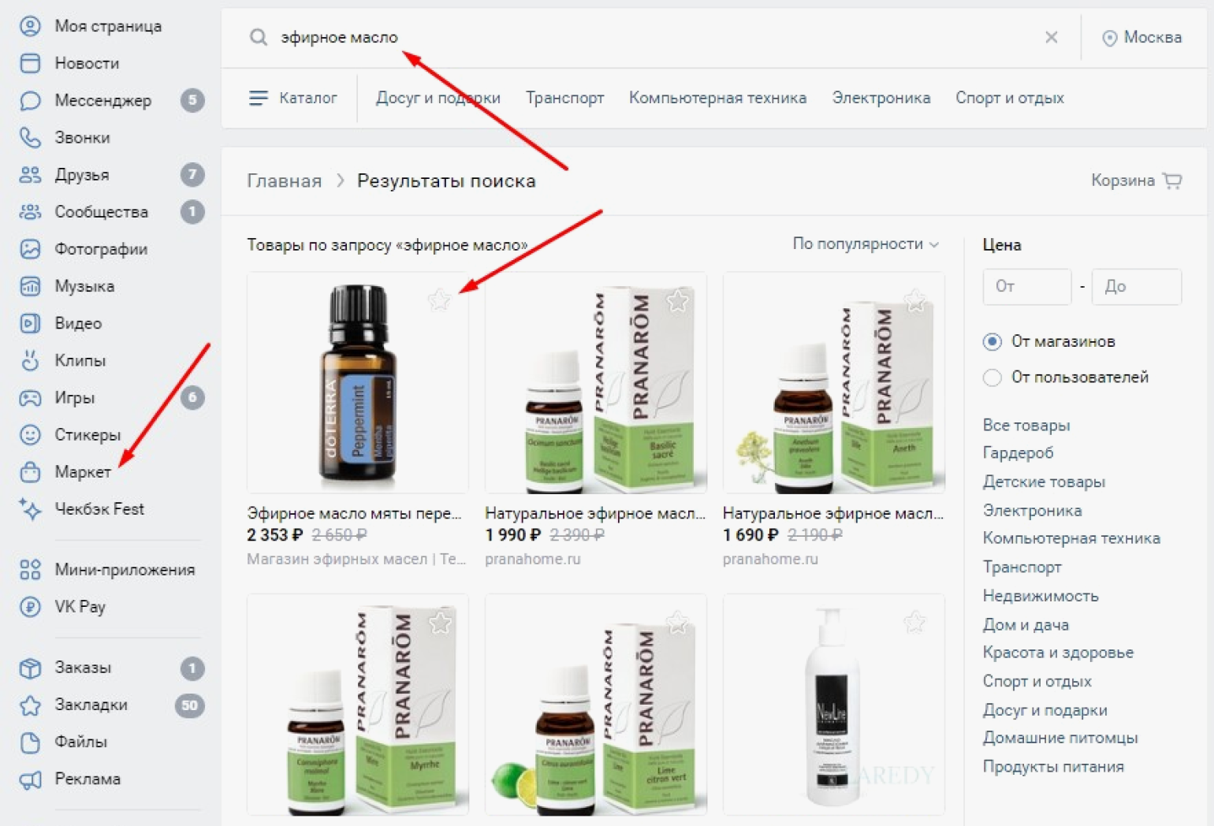Bookmark the Lime citron vert product star
This screenshot has height=826, width=1214.
click(x=677, y=623)
